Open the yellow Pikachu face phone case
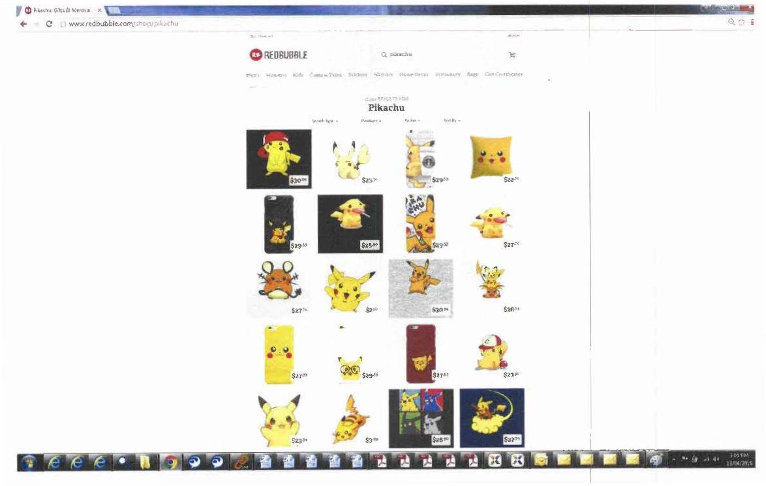This screenshot has width=766, height=486. click(279, 354)
